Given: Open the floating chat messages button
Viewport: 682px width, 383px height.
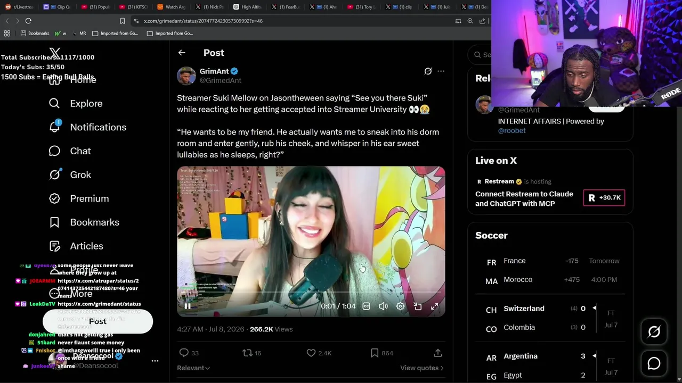Looking at the screenshot, I should pyautogui.click(x=654, y=363).
